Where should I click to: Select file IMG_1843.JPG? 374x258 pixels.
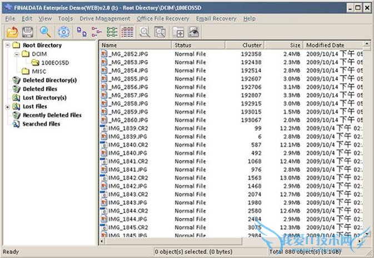tap(128, 202)
